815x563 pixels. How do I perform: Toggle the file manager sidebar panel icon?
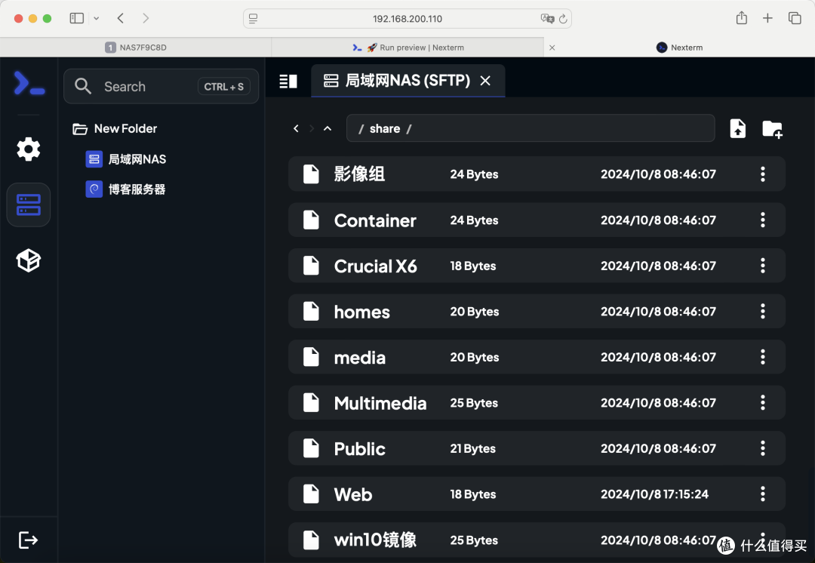tap(288, 81)
